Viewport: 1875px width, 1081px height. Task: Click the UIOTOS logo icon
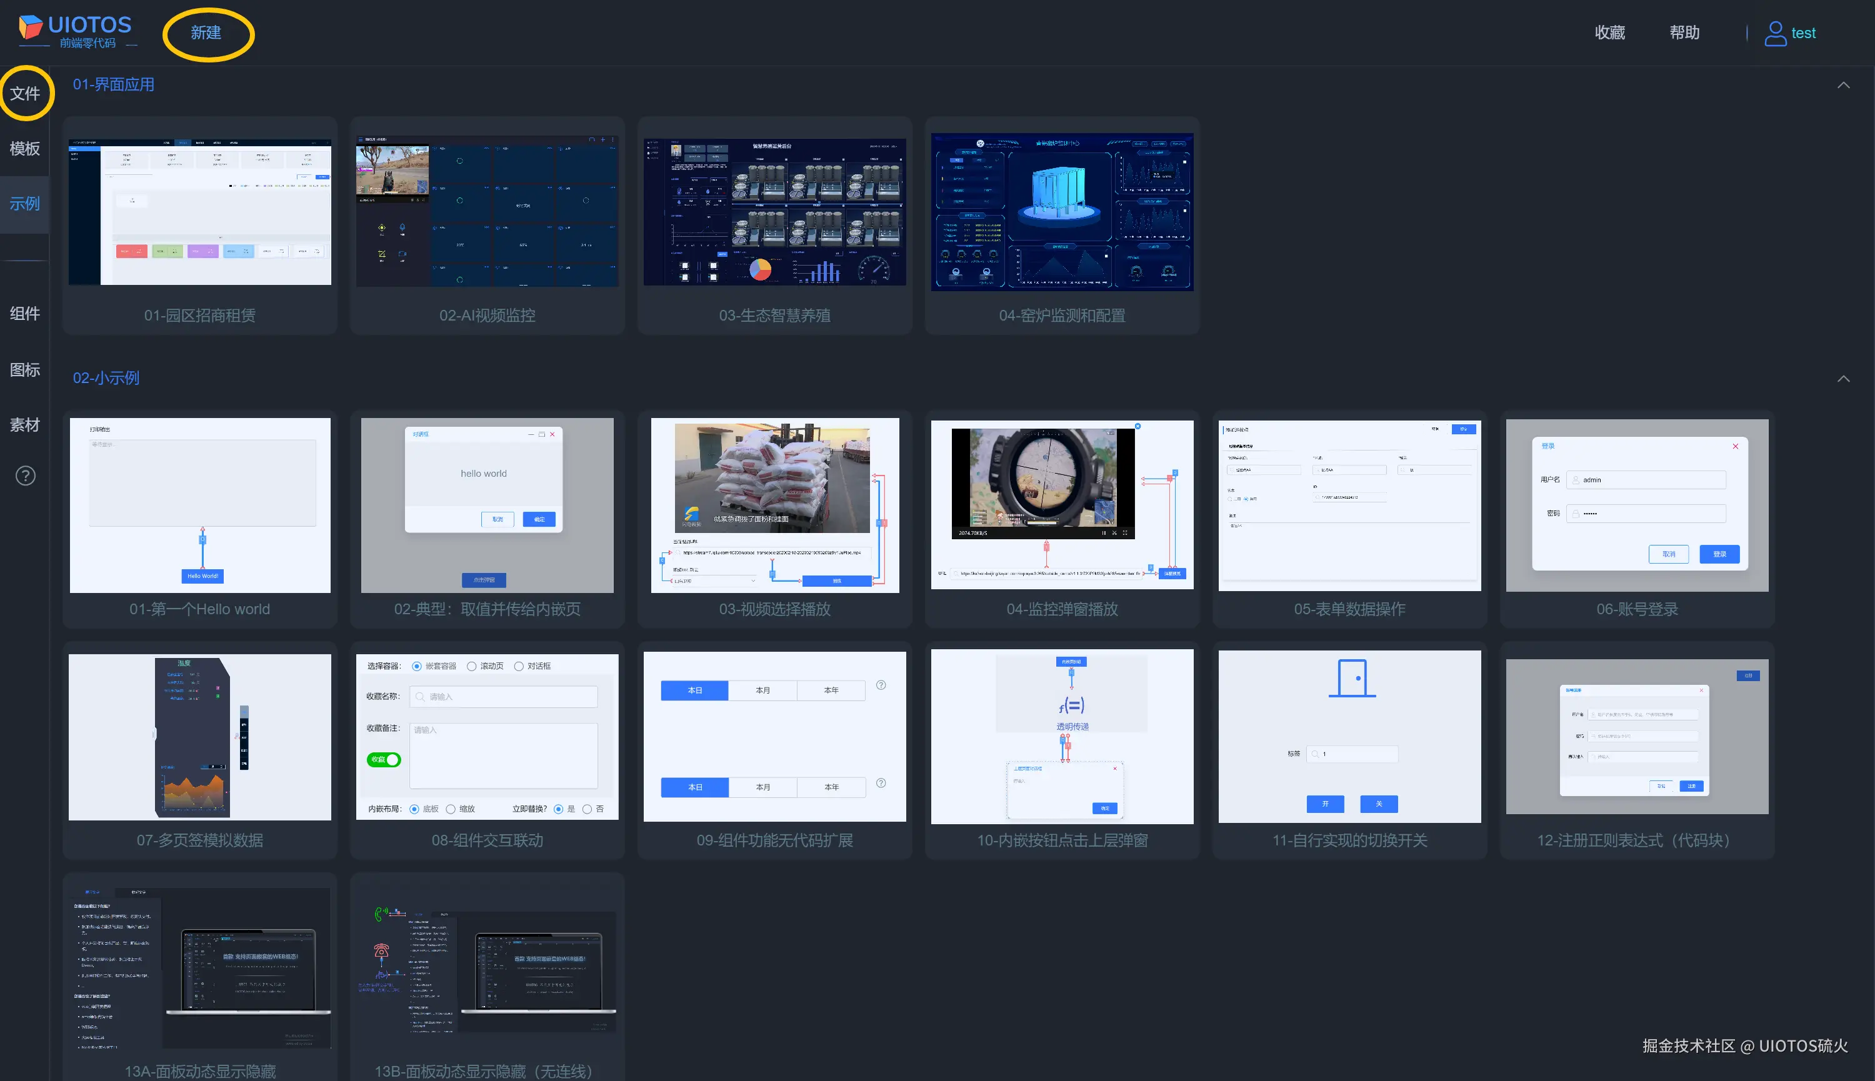[x=31, y=27]
